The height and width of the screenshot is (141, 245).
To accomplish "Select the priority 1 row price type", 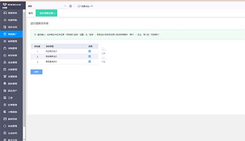I will [51, 51].
